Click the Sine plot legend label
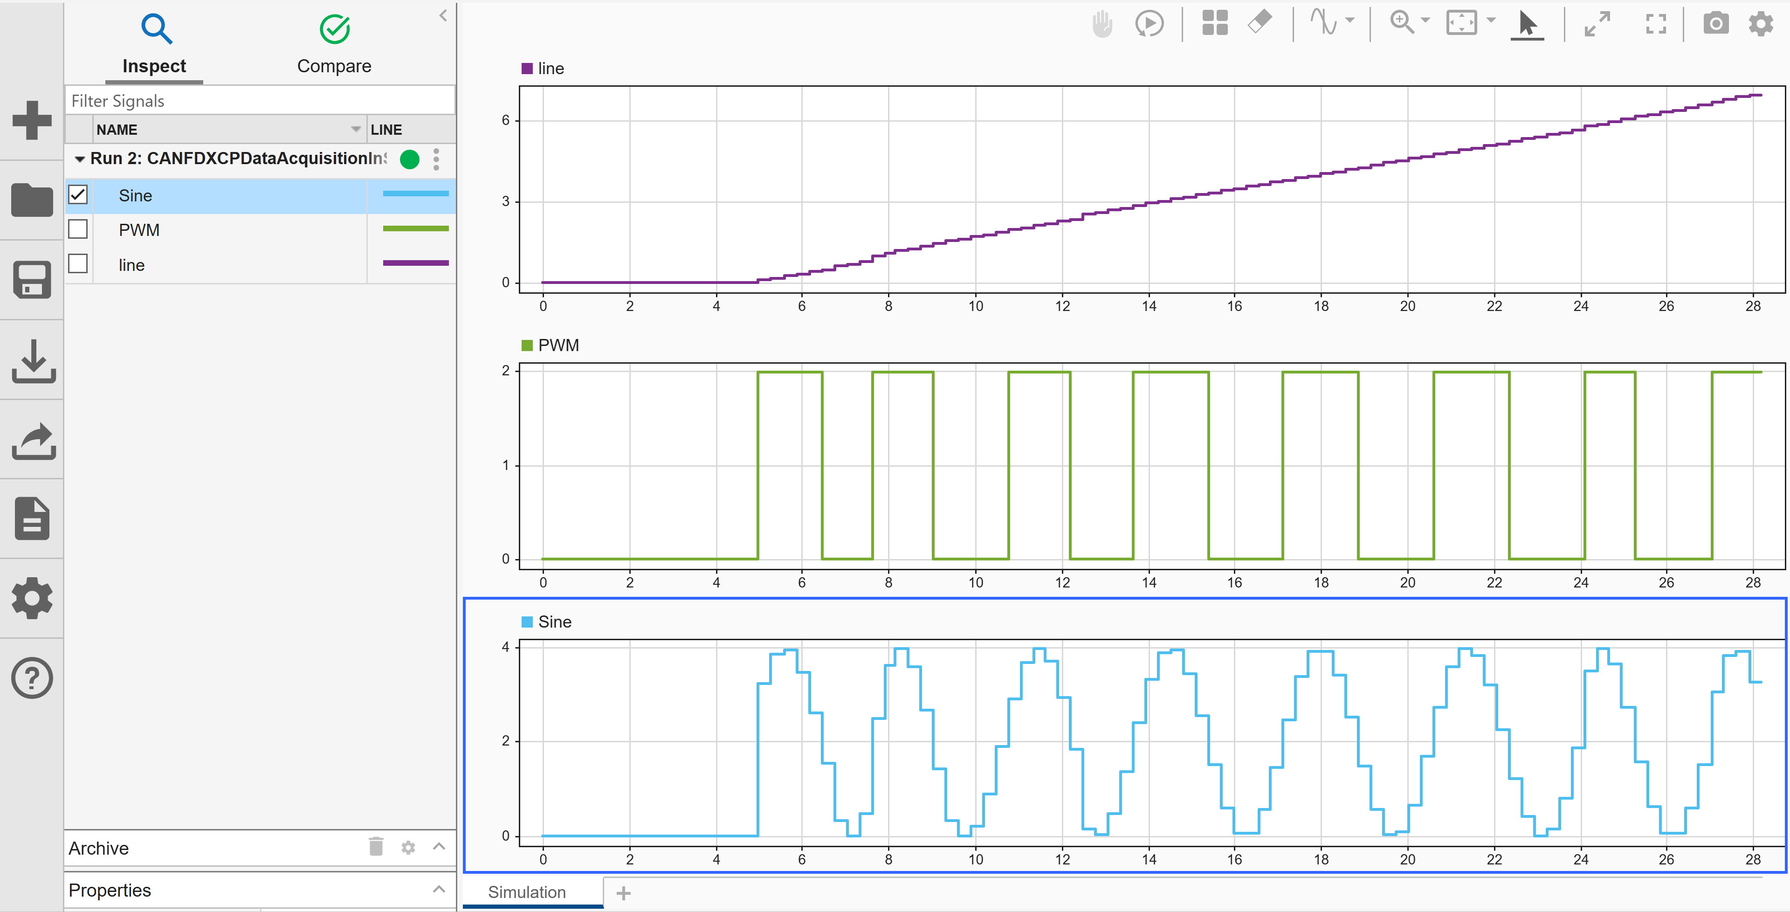Viewport: 1790px width, 912px height. (x=555, y=622)
